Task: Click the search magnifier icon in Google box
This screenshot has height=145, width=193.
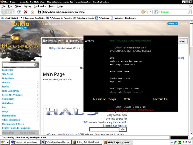Action: pos(190,12)
